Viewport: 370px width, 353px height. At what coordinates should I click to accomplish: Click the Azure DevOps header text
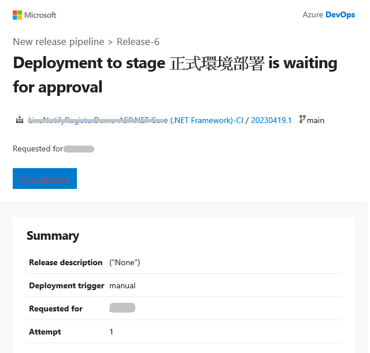(329, 14)
